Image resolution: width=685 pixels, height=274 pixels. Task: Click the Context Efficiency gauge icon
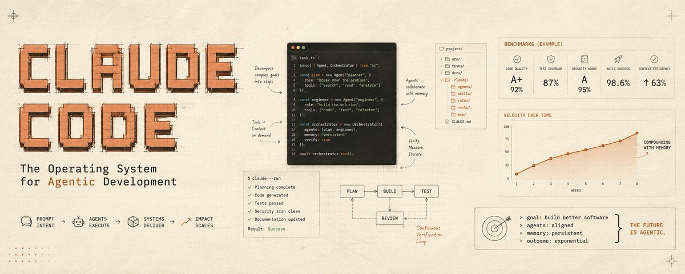click(x=654, y=59)
